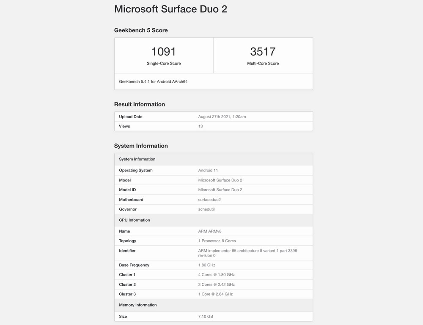This screenshot has width=423, height=325.
Task: Click the Identifier label
Action: 127,251
